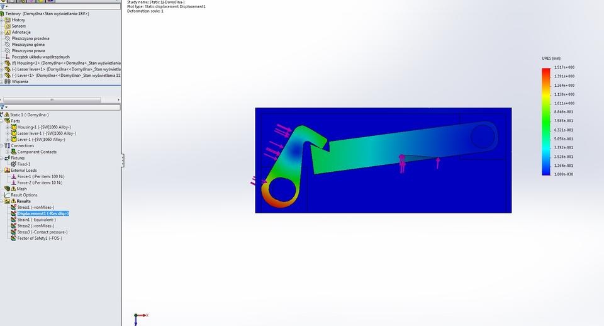Expand the Lever-1 part in the study

pos(8,139)
